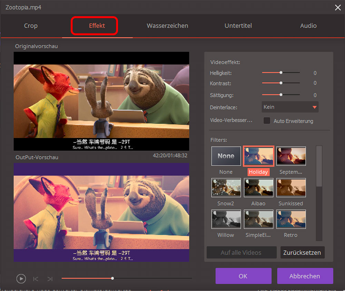The width and height of the screenshot is (345, 291).
Task: Apply settings with Auf alle Videos
Action: pos(241,252)
